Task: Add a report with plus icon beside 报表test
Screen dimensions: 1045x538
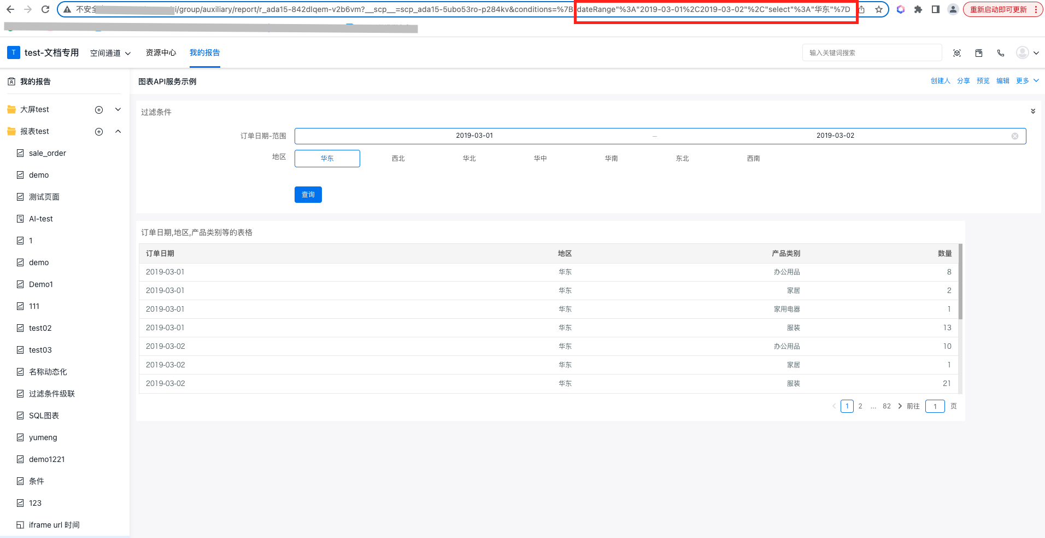Action: pyautogui.click(x=99, y=132)
